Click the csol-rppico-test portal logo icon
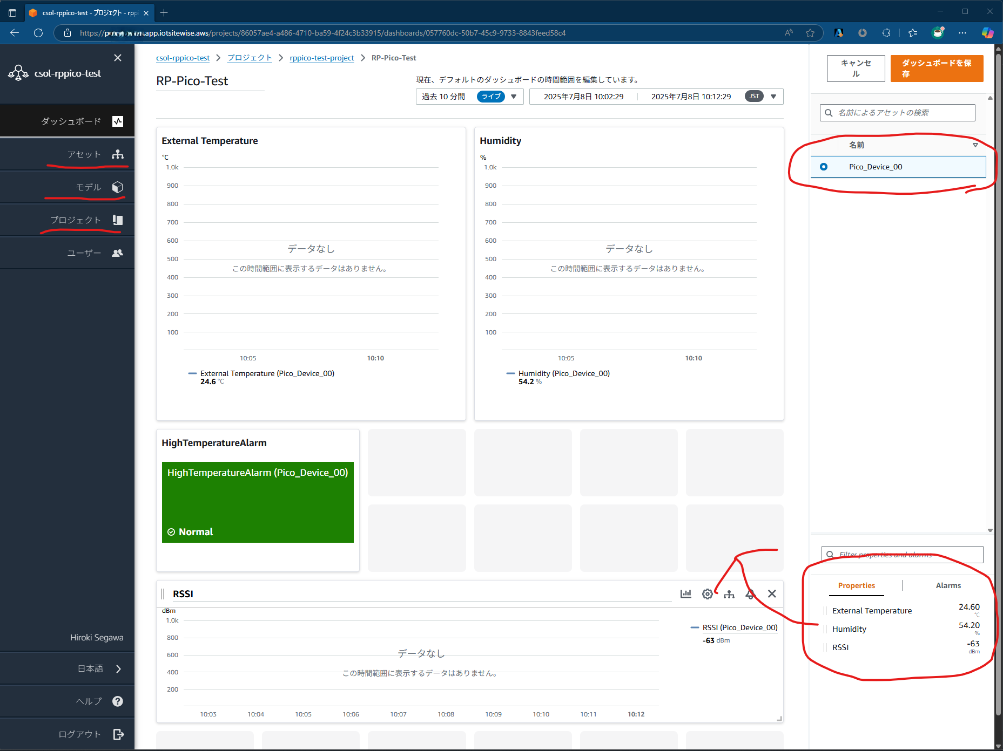The image size is (1003, 751). coord(18,73)
